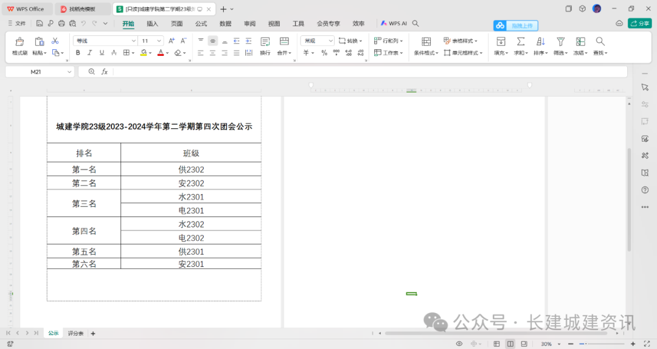Click the 拖拽上传 upload button
The height and width of the screenshot is (349, 657).
[516, 26]
